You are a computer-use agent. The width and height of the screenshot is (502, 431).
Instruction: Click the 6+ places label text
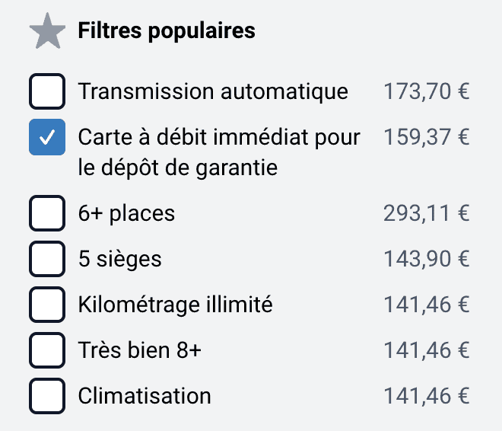(126, 214)
